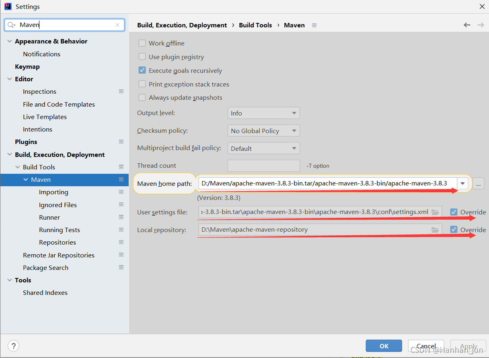Image resolution: width=489 pixels, height=358 pixels.
Task: Open the Output level Info dropdown
Action: [264, 113]
